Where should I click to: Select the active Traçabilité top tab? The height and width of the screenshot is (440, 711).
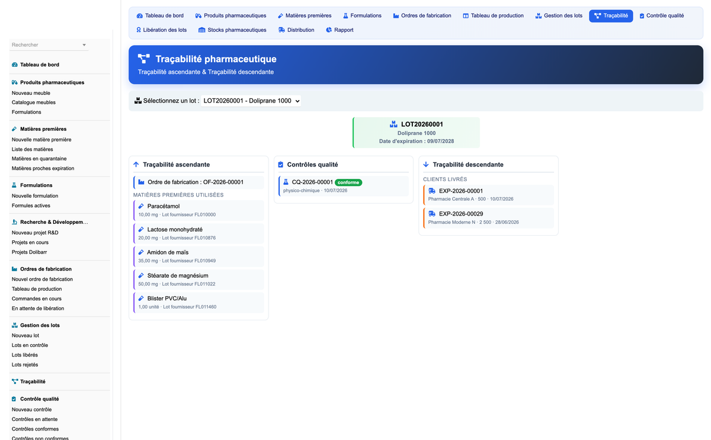click(611, 15)
